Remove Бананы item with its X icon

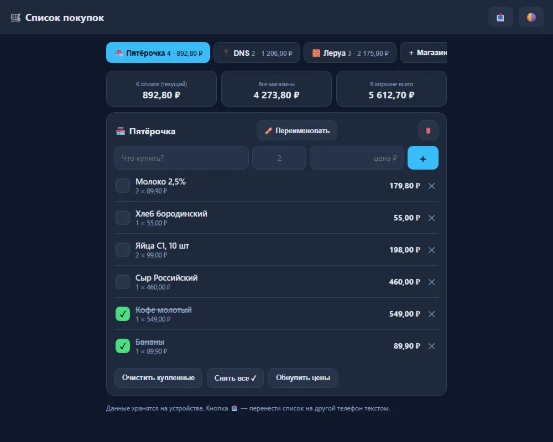(x=432, y=346)
